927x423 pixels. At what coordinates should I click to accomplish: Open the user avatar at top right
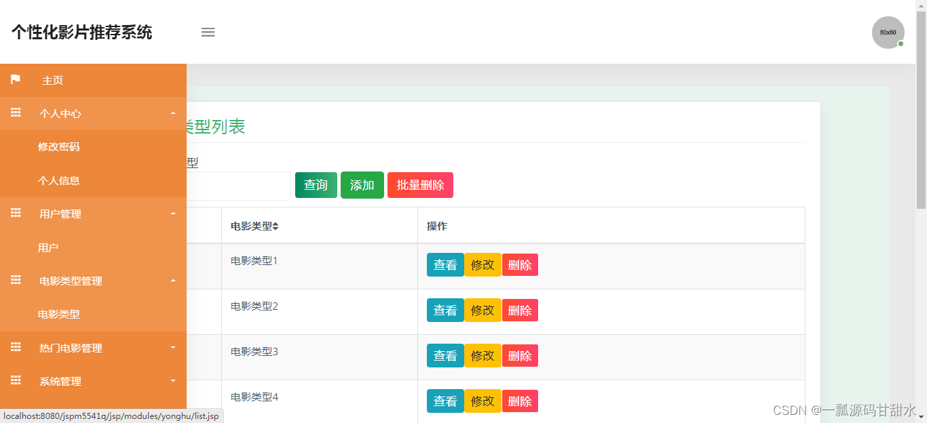[888, 33]
